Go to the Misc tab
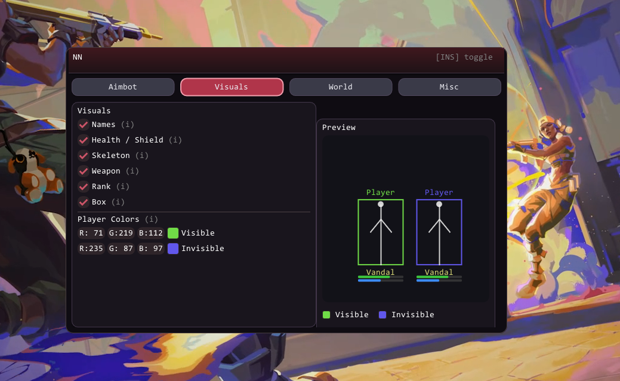620x381 pixels. (x=449, y=87)
